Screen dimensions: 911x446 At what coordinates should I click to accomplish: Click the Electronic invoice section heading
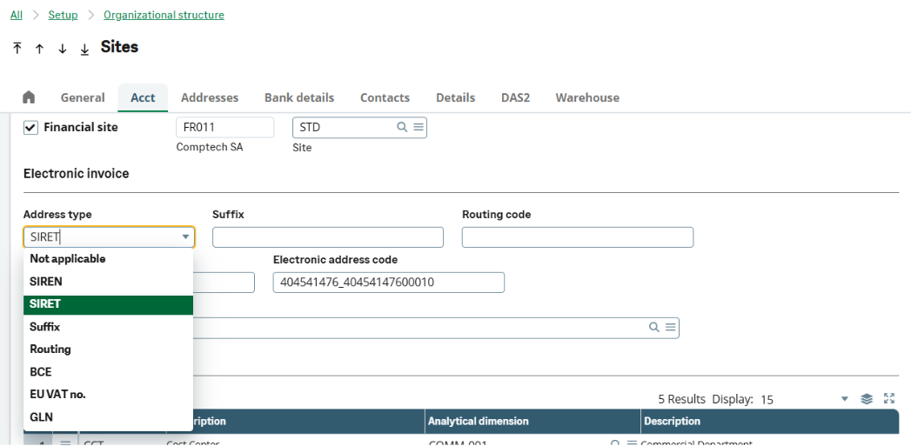76,173
